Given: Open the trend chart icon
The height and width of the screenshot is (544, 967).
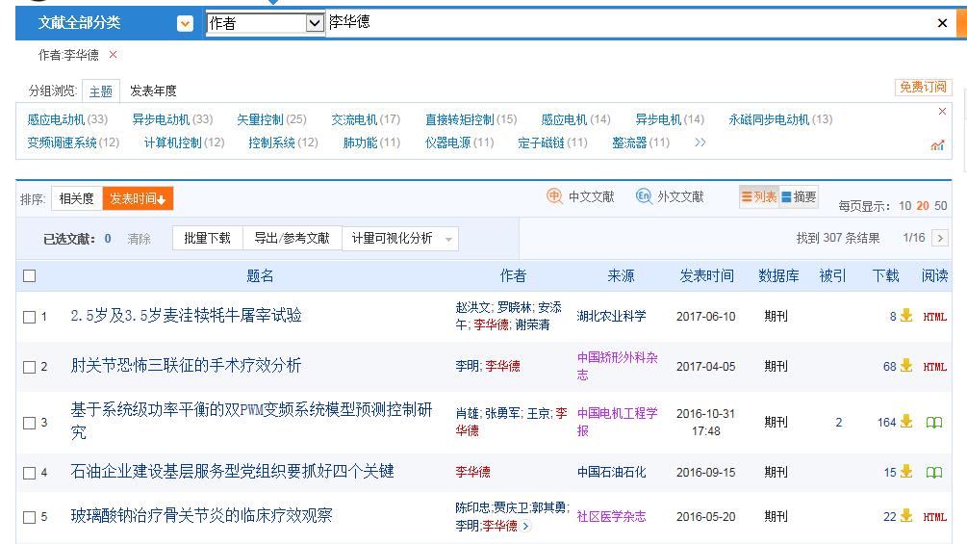Looking at the screenshot, I should tap(937, 145).
